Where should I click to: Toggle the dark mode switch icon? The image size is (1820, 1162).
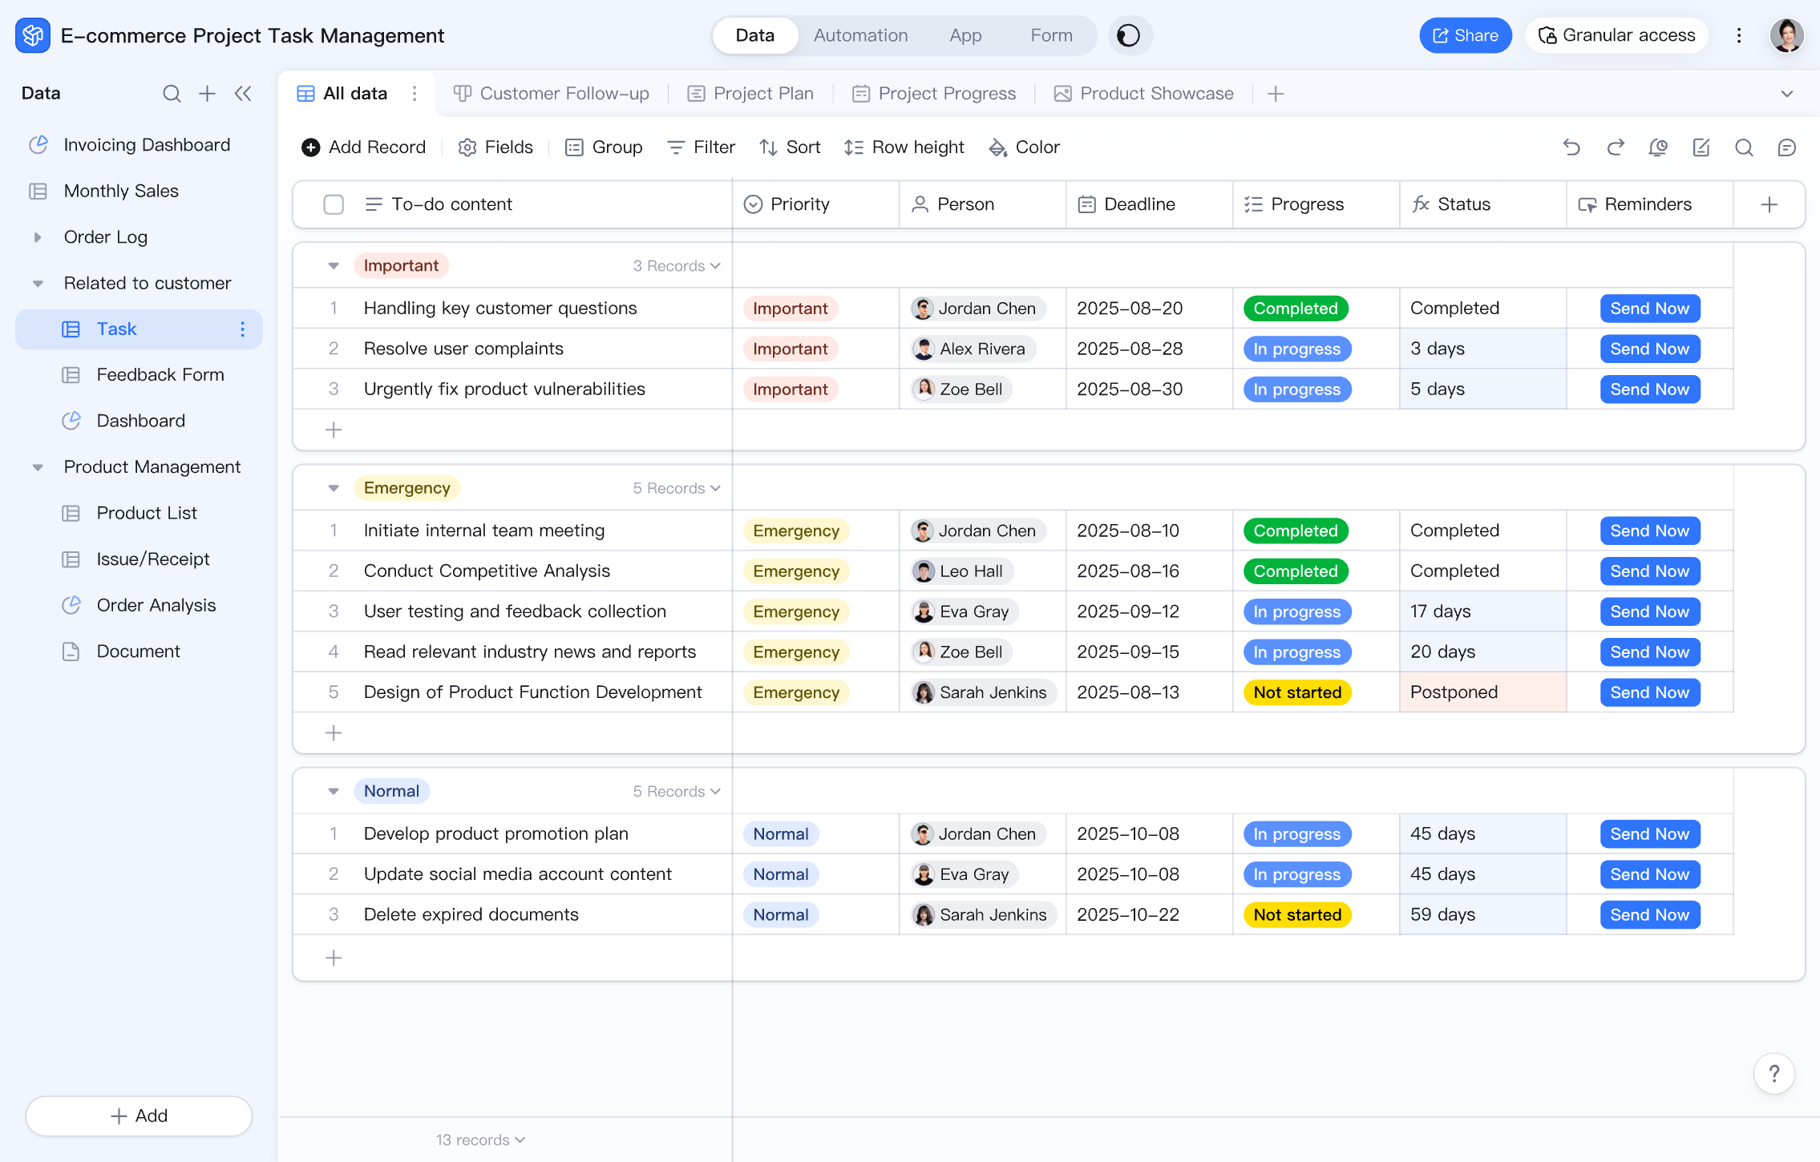[1129, 36]
